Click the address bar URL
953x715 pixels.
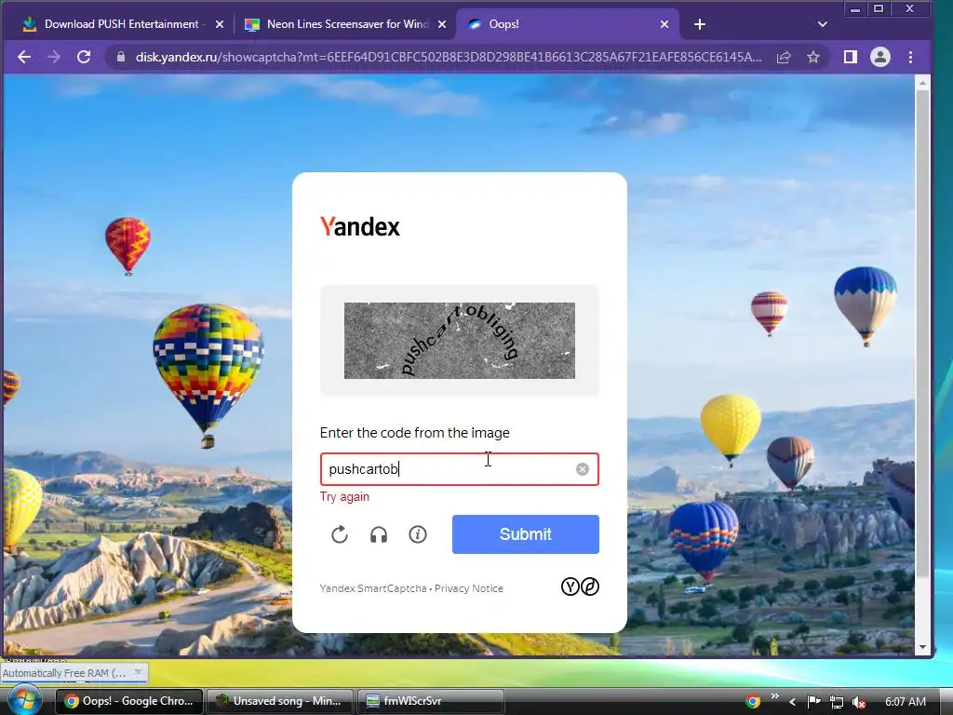(x=449, y=57)
